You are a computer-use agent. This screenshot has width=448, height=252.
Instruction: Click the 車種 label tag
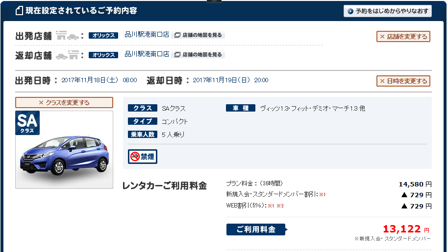[241, 108]
